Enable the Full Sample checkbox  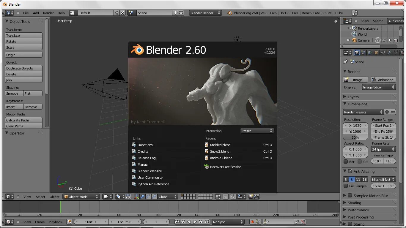click(346, 186)
